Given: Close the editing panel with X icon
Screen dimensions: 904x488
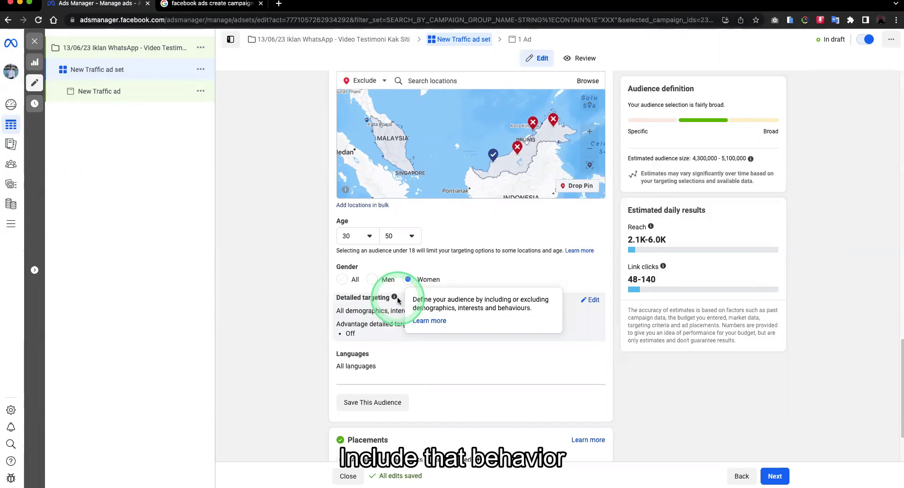Looking at the screenshot, I should pyautogui.click(x=35, y=41).
